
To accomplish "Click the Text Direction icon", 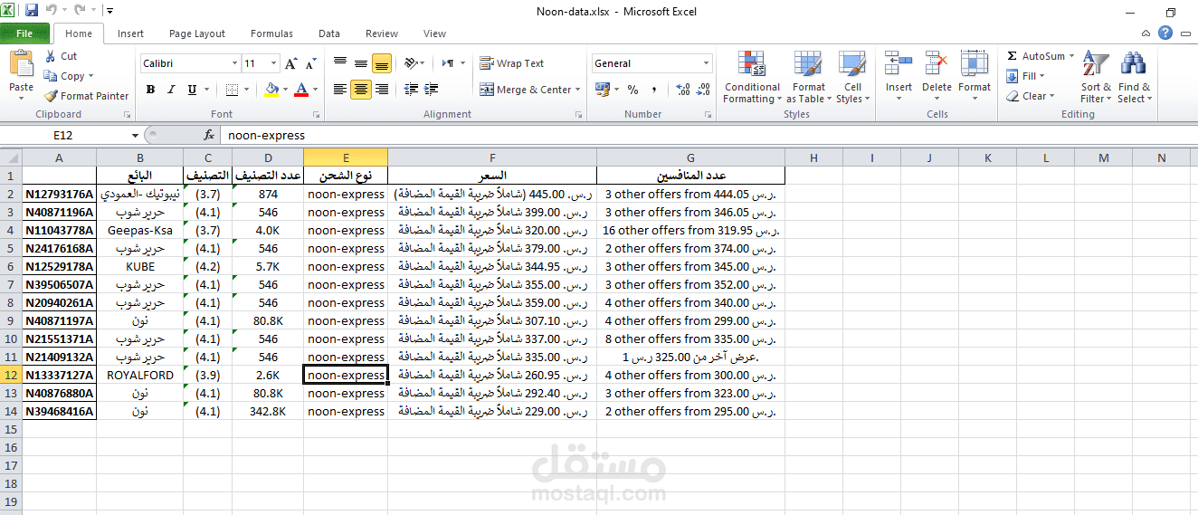I will 449,63.
